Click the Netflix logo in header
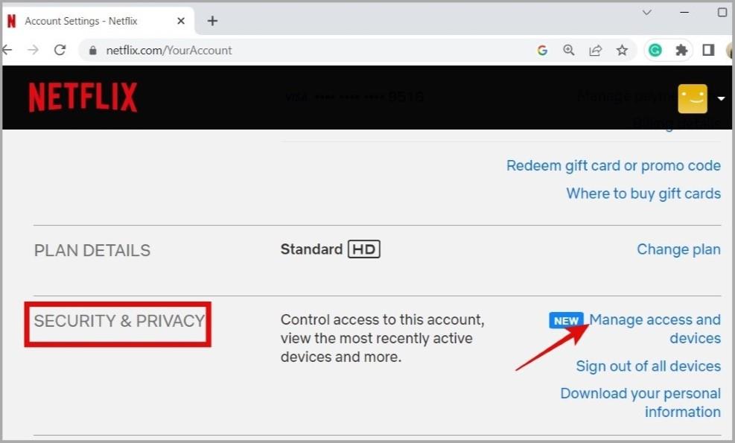The height and width of the screenshot is (443, 735). [83, 97]
